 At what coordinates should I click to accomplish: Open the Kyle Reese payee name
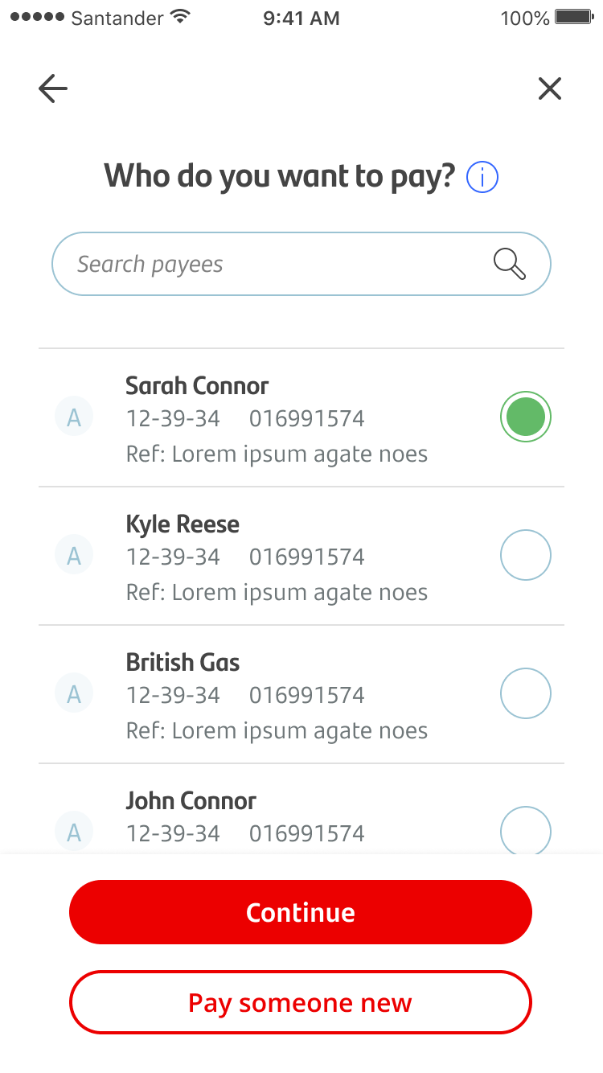(183, 524)
